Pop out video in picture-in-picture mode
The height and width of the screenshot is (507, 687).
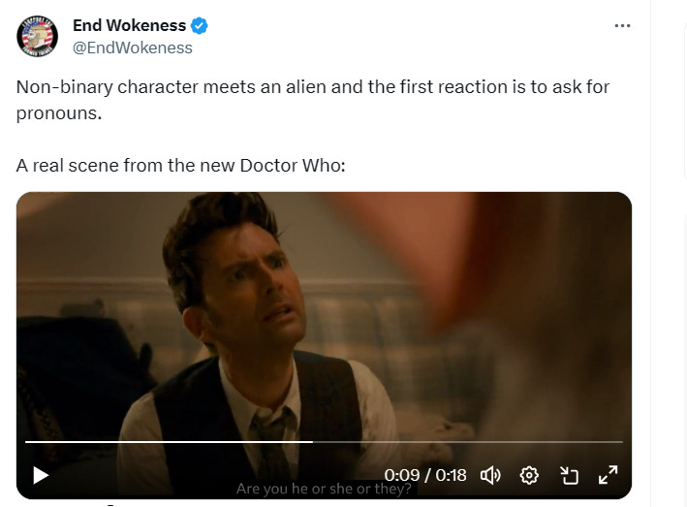[x=569, y=475]
